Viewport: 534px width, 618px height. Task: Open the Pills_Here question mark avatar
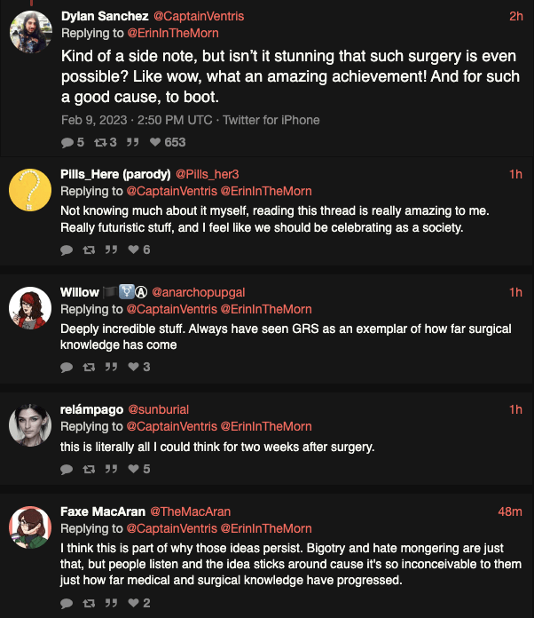[30, 191]
